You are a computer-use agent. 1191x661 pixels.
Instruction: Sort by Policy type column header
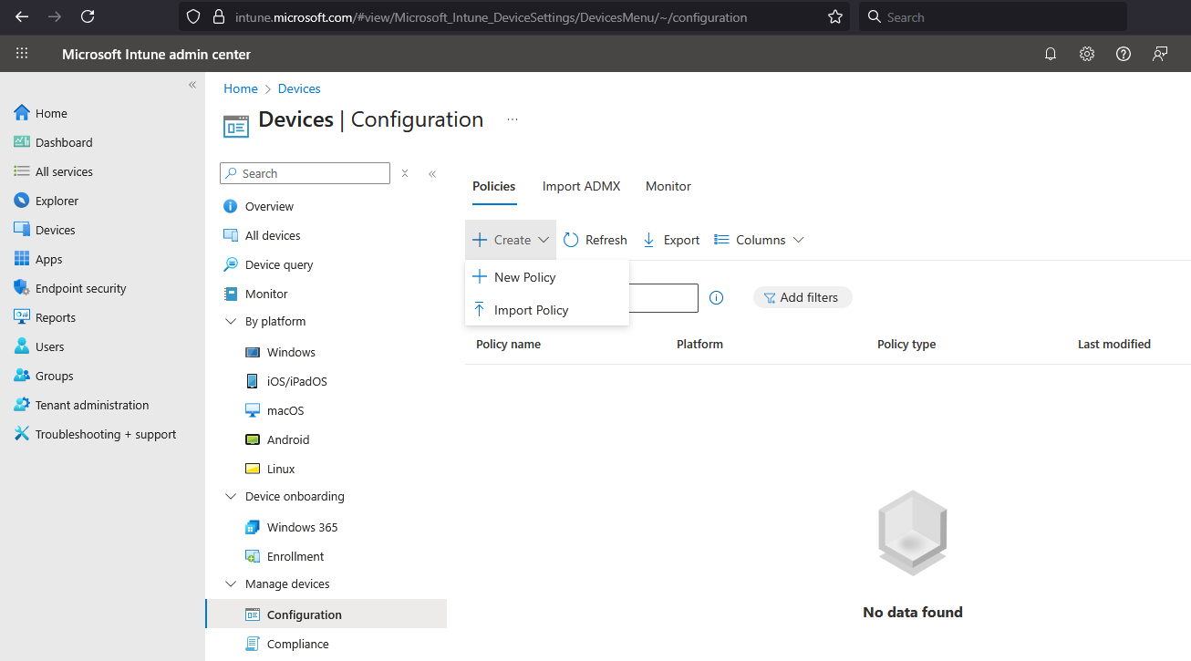click(x=906, y=345)
